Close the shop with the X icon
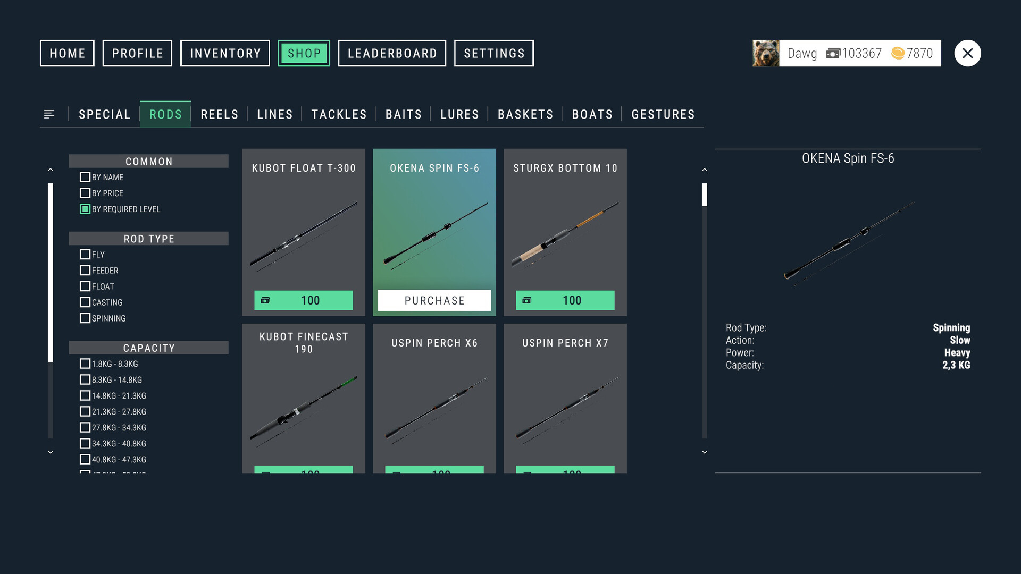The height and width of the screenshot is (574, 1021). tap(967, 53)
